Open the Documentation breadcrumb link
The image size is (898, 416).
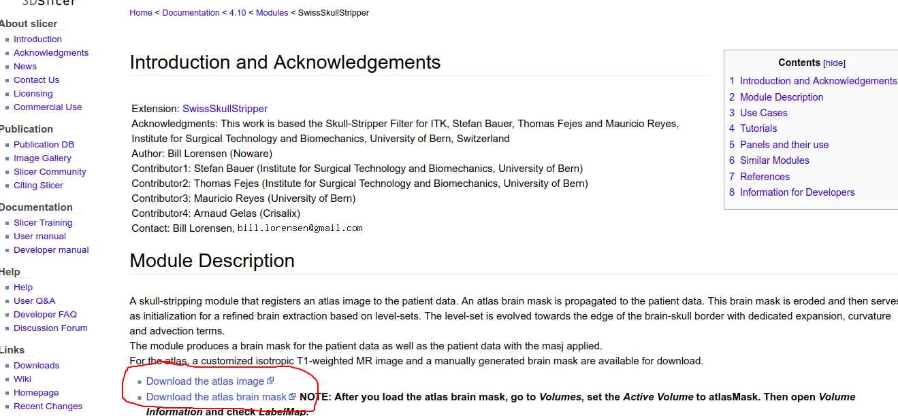coord(191,12)
